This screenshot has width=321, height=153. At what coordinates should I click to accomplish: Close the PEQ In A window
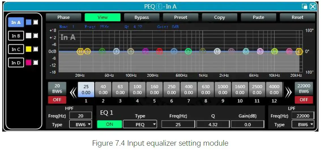tap(313, 7)
